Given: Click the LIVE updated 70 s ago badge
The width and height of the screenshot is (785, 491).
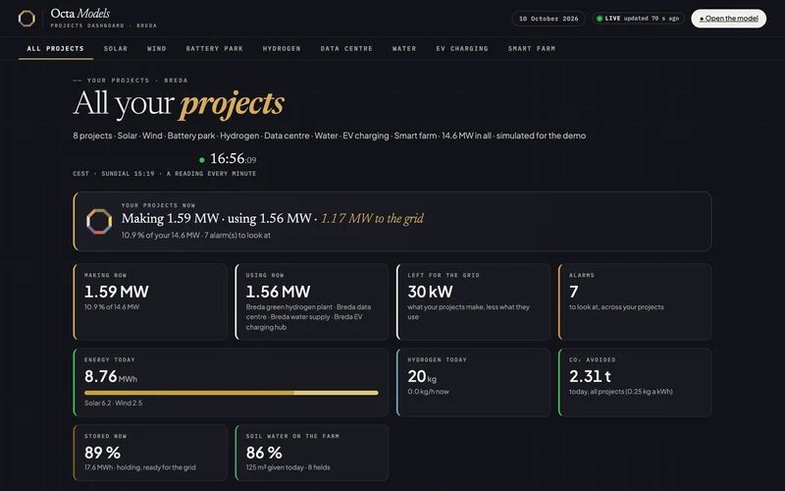Looking at the screenshot, I should coord(638,19).
